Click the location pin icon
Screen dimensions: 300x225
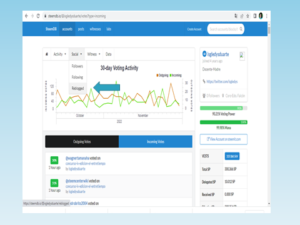pos(223,96)
